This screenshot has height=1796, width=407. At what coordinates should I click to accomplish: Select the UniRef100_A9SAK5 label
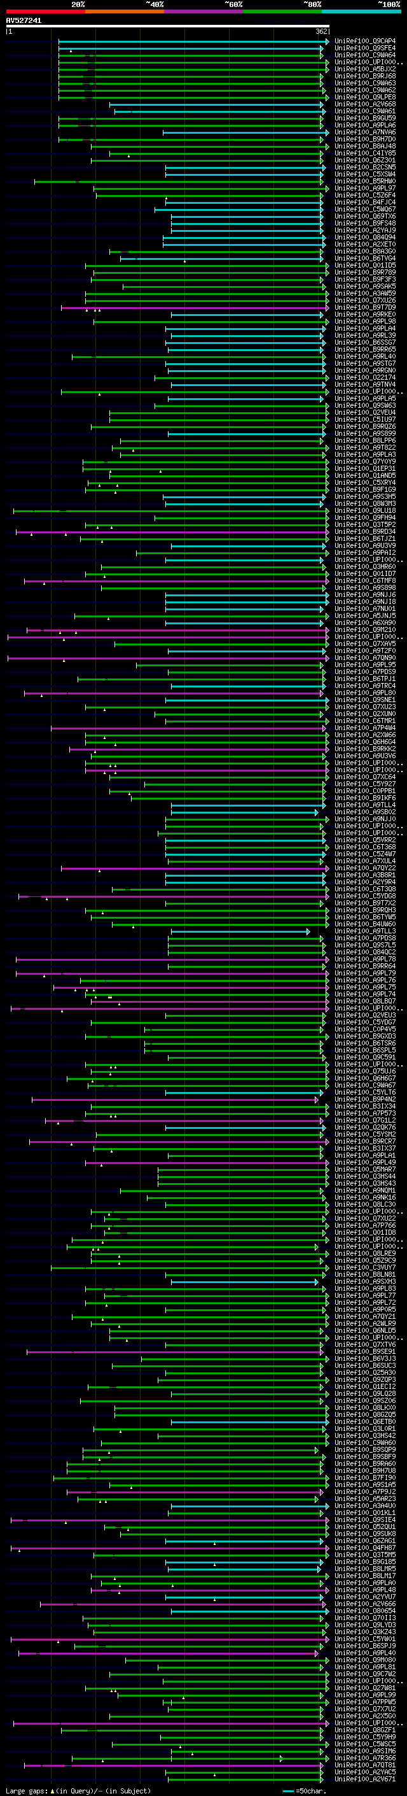pos(365,286)
